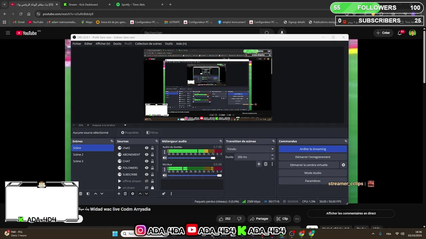Viewport: 426px width, 239px height.
Task: Hide the FOLOWERS source
Action: 146,168
